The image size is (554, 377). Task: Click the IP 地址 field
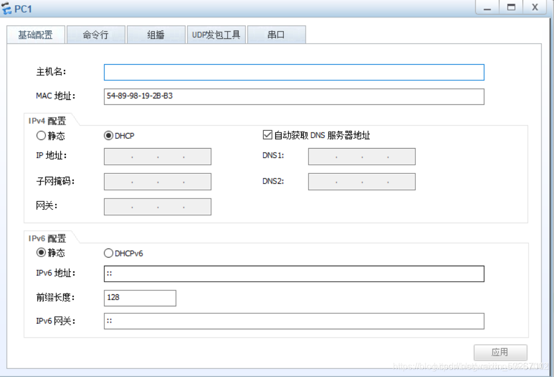(x=158, y=157)
